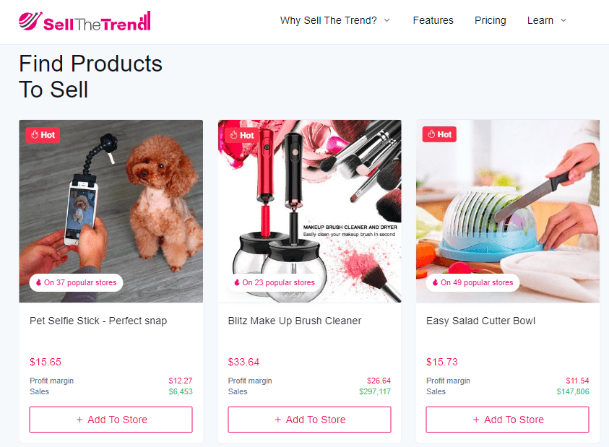Click the 'On 37 popular stores' badge
This screenshot has width=609, height=447.
pos(76,282)
